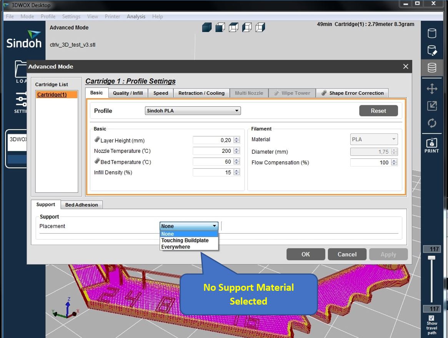Open Shape Error Correction tab
Screen dimensions: 448x338
point(352,93)
